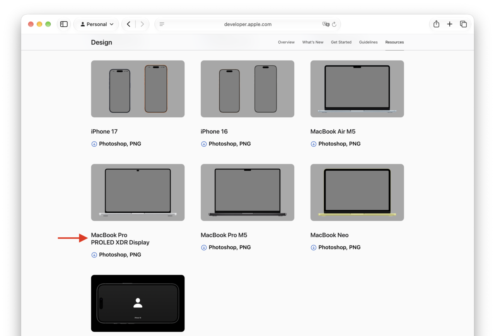The image size is (495, 336).
Task: Open the iPhone 16 template thumbnail
Action: 247,89
